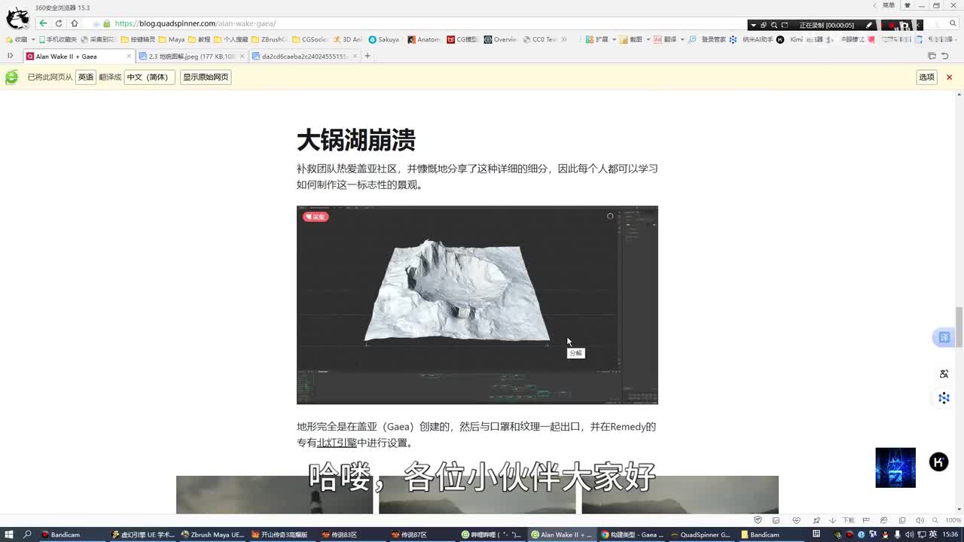
Task: Click the restore closed tab undo icon
Action: click(x=945, y=56)
